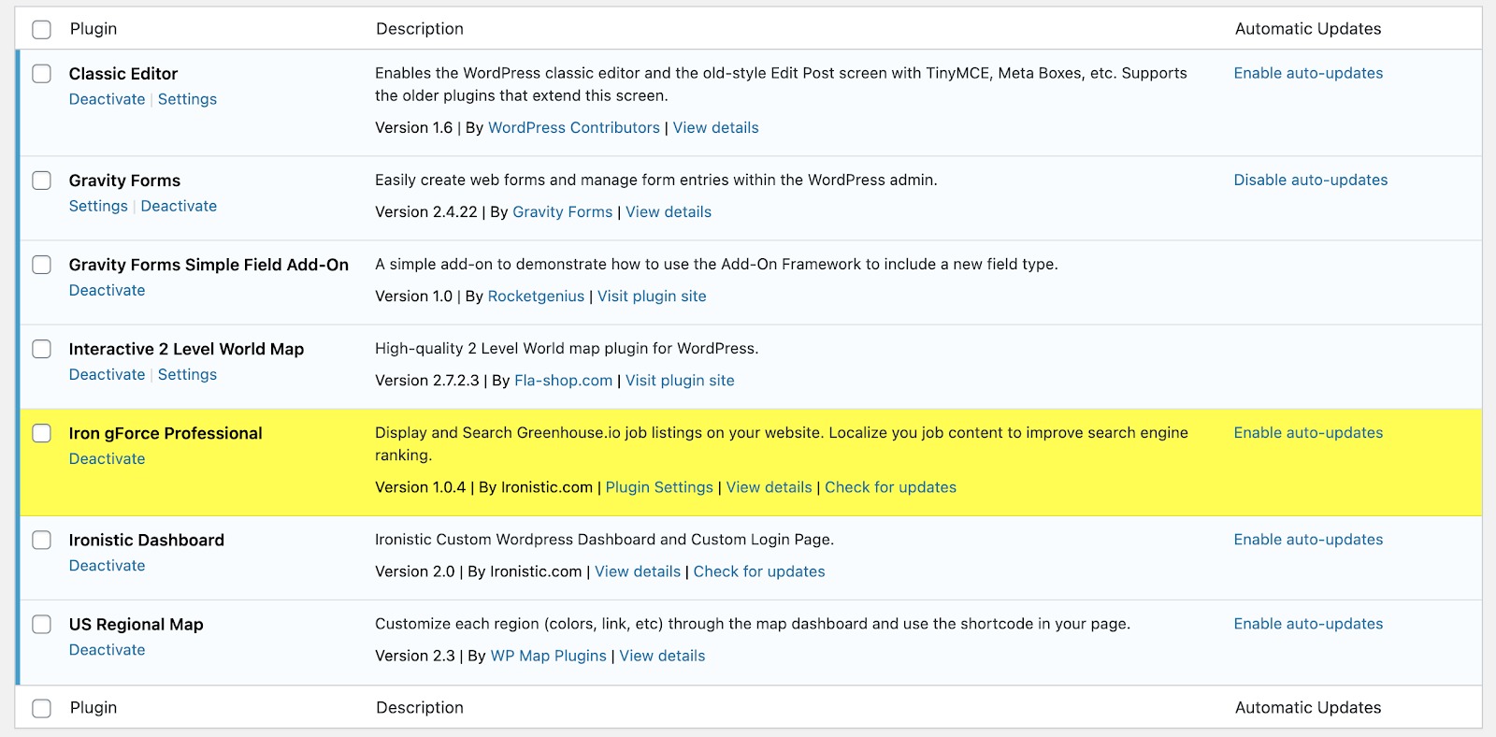Open Settings for Classic Editor
This screenshot has height=737, width=1496.
coord(187,99)
